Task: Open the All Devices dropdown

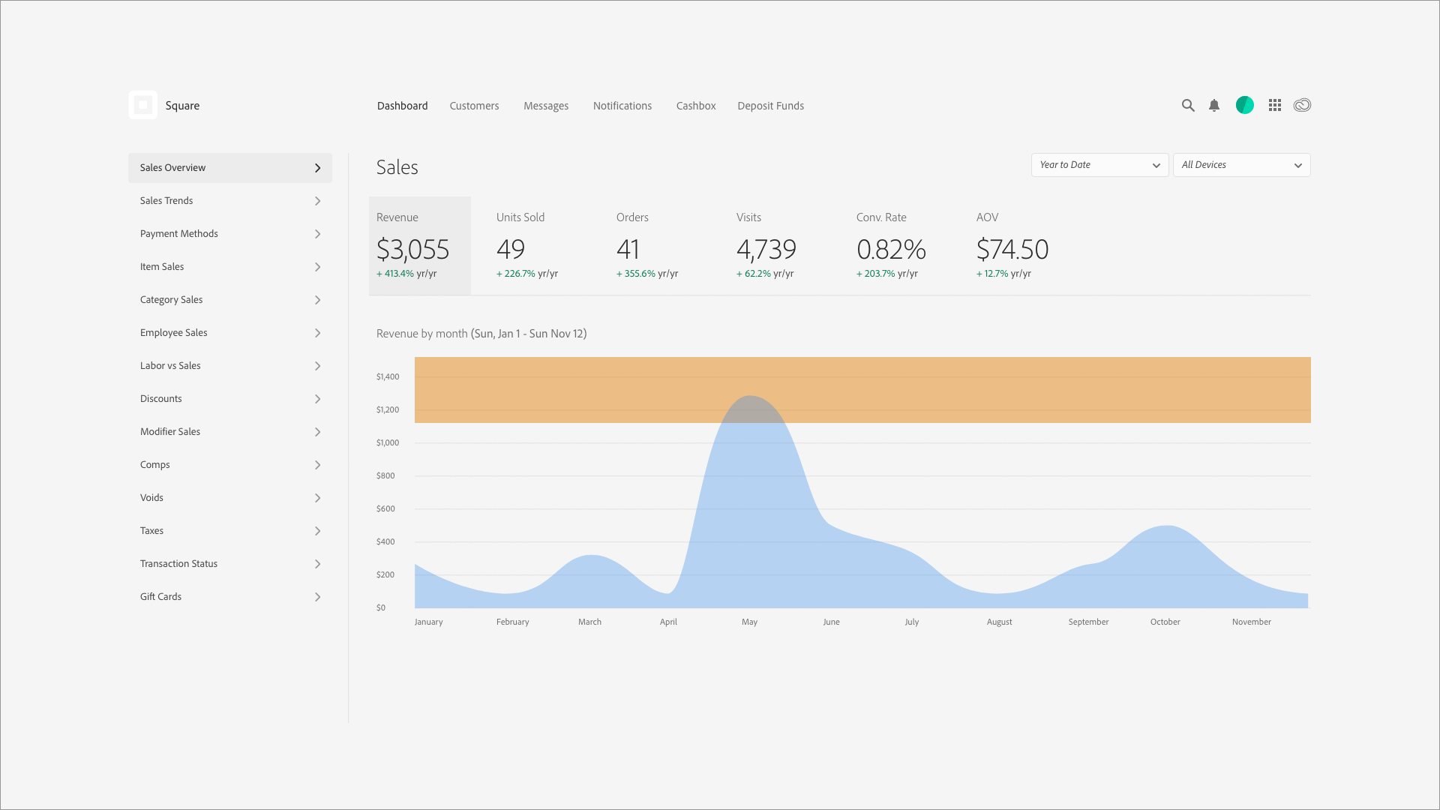Action: pos(1241,165)
